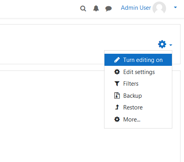Screen dimensions: 184x162
Task: Open the notifications bell
Action: pyautogui.click(x=96, y=8)
